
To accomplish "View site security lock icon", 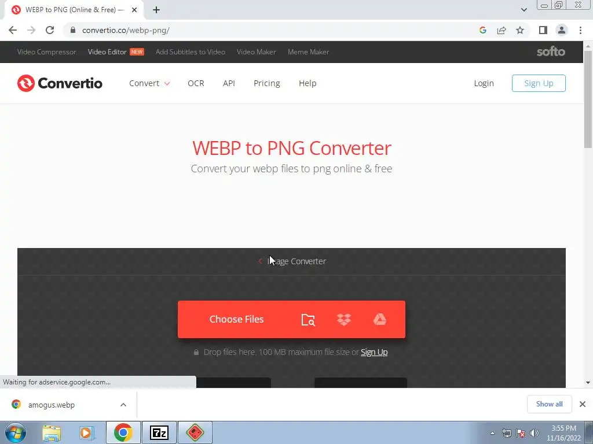I will (73, 30).
